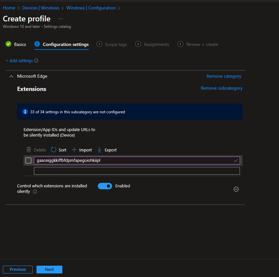Click the download arrow icon for Export
The width and height of the screenshot is (279, 277).
99,150
